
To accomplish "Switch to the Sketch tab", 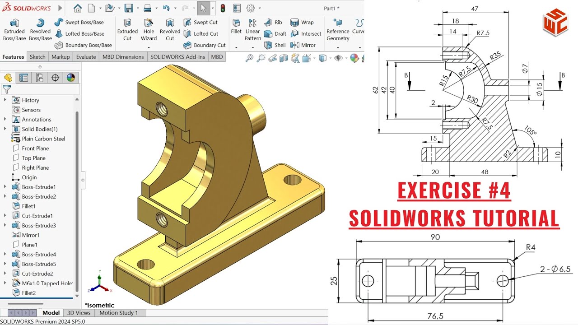I will [37, 57].
